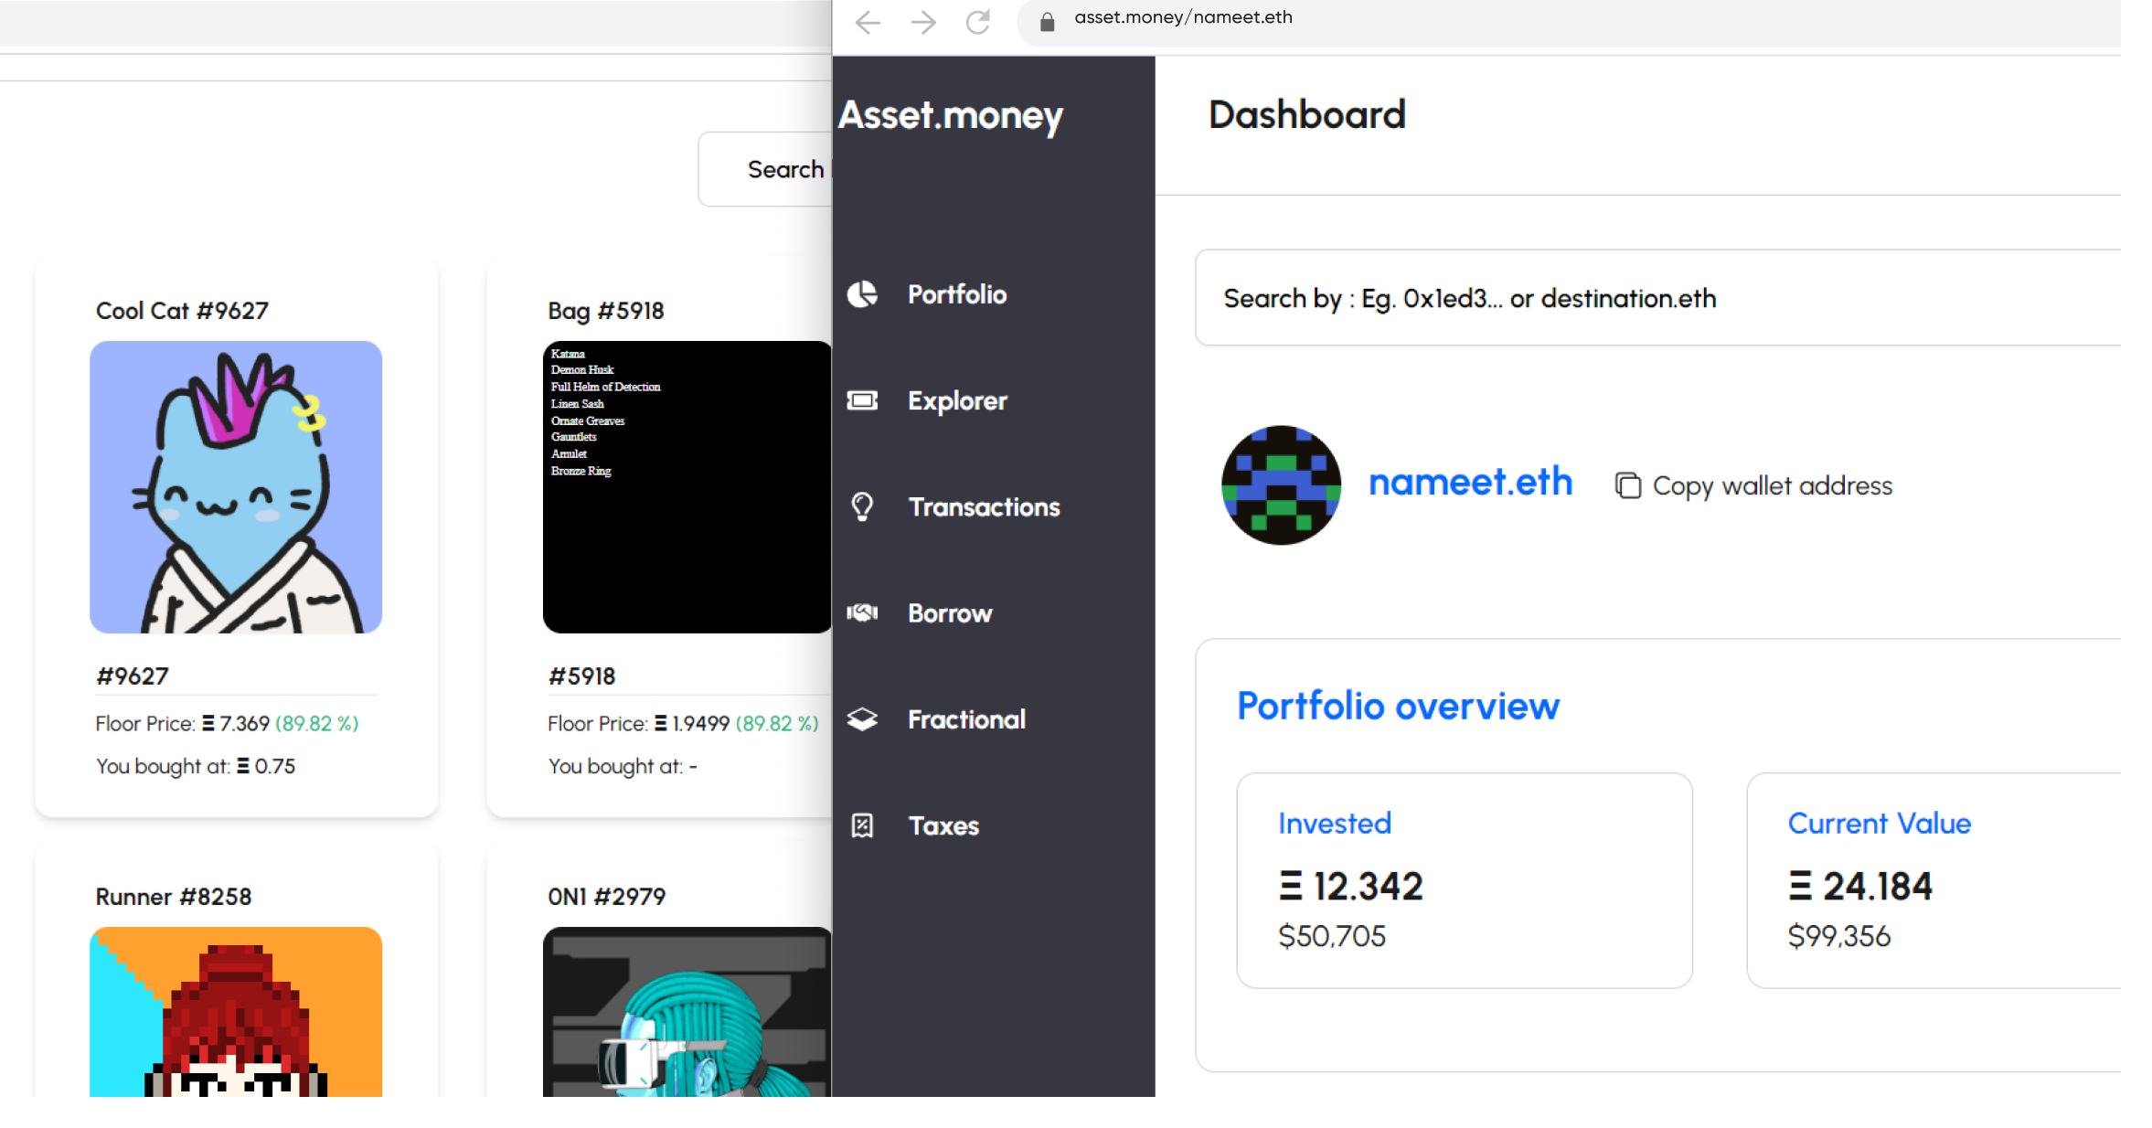The image size is (2152, 1128).
Task: Open the Cool Cat #9627 image
Action: point(236,487)
